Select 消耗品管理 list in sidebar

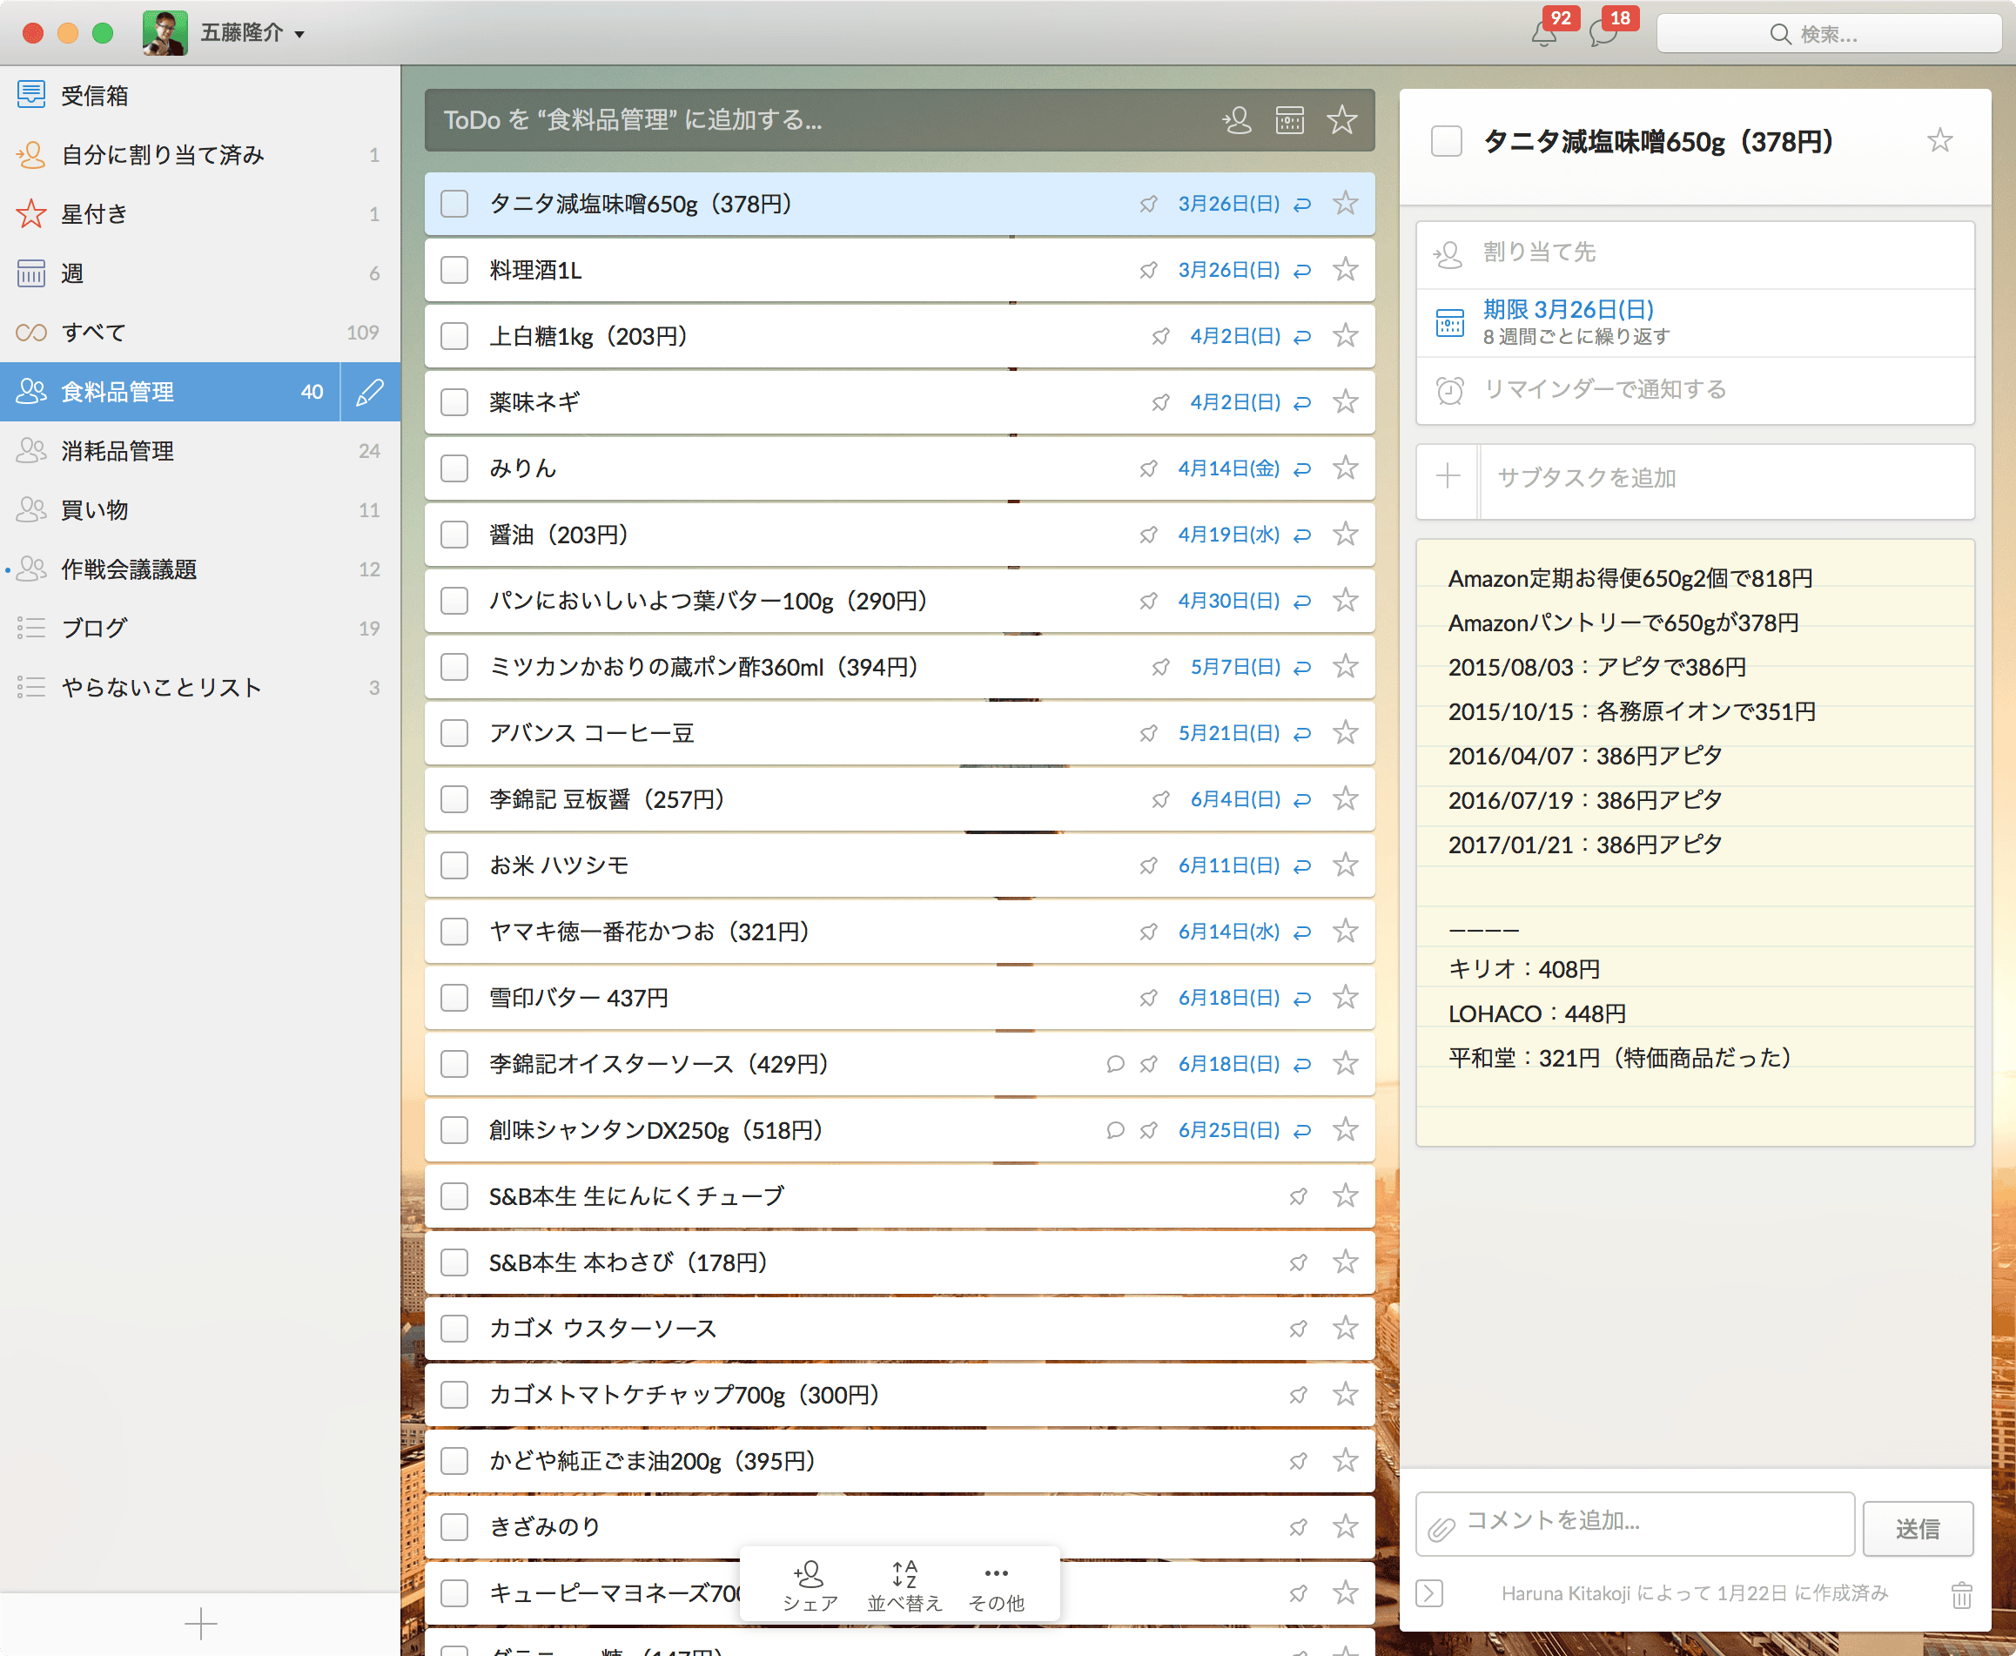pyautogui.click(x=118, y=451)
